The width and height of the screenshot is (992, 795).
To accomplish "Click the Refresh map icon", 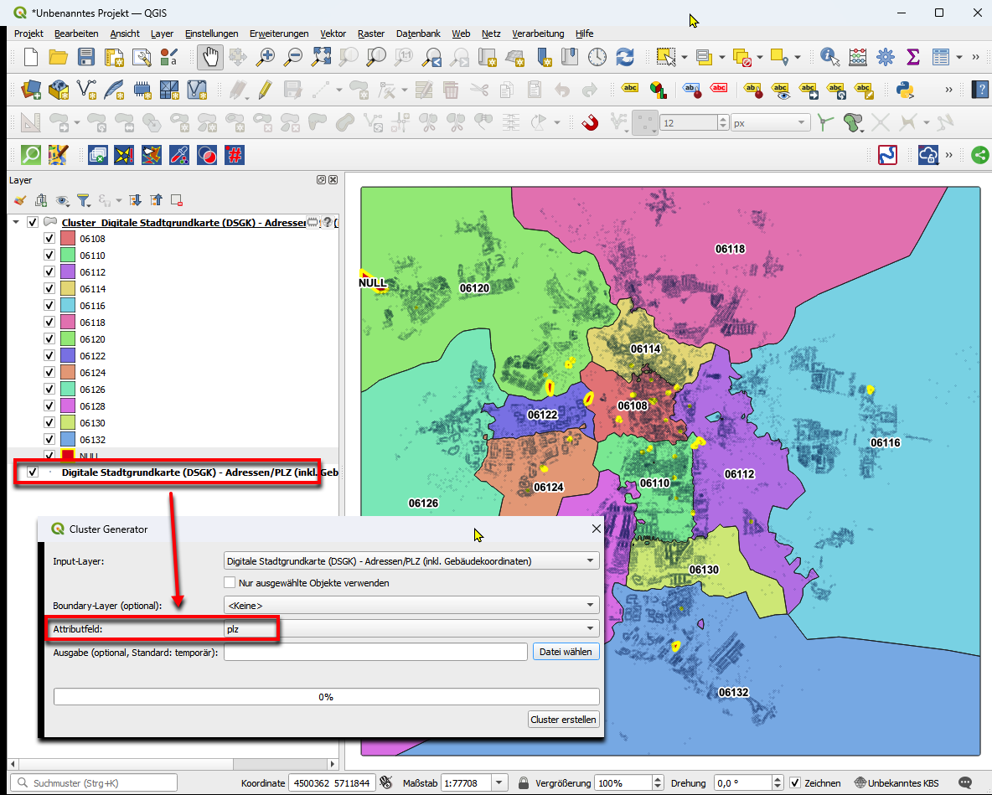I will [624, 57].
